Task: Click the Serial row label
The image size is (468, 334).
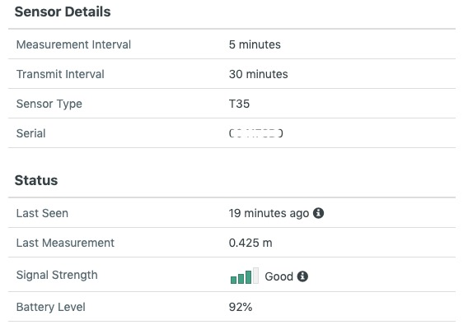Action: click(x=30, y=133)
